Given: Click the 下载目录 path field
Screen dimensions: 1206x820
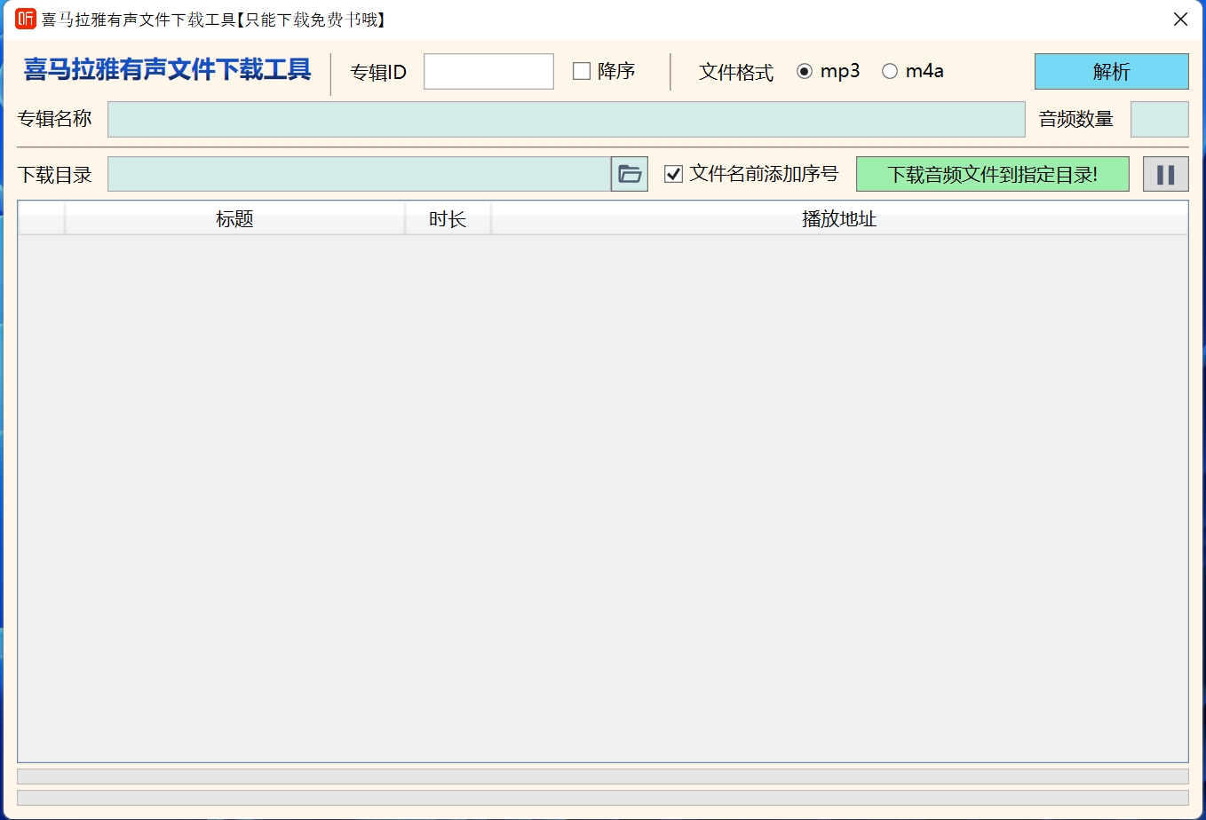Looking at the screenshot, I should pos(359,174).
